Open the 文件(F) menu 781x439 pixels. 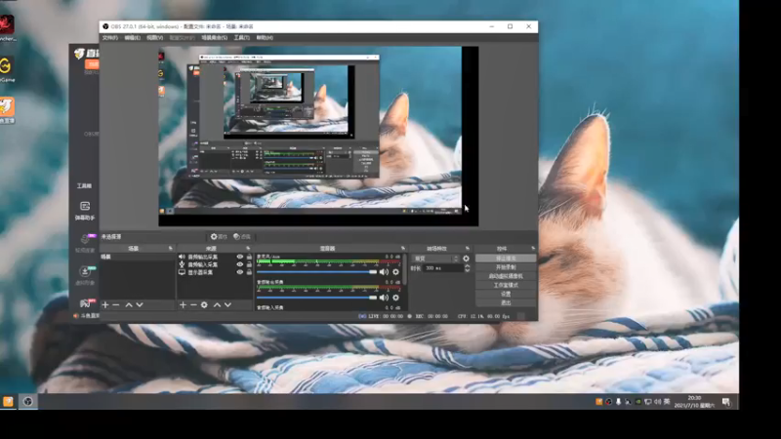110,38
